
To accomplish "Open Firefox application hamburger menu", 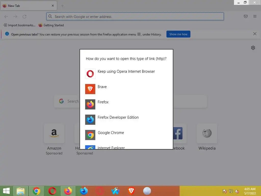I will coord(255,16).
